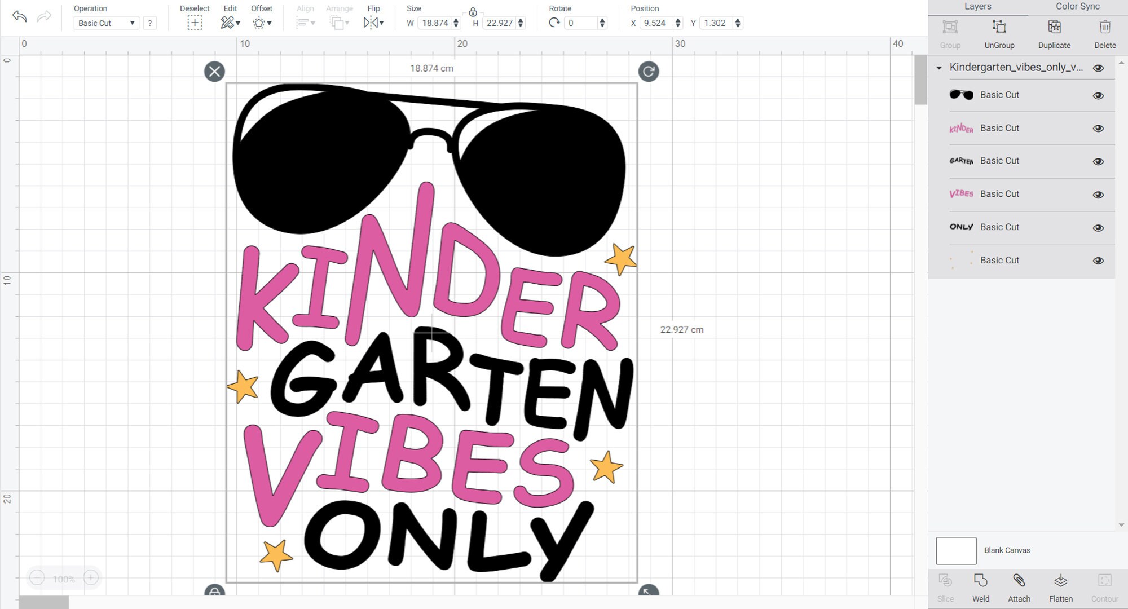The height and width of the screenshot is (609, 1128).
Task: Click the rotate handle on selection
Action: pos(649,72)
